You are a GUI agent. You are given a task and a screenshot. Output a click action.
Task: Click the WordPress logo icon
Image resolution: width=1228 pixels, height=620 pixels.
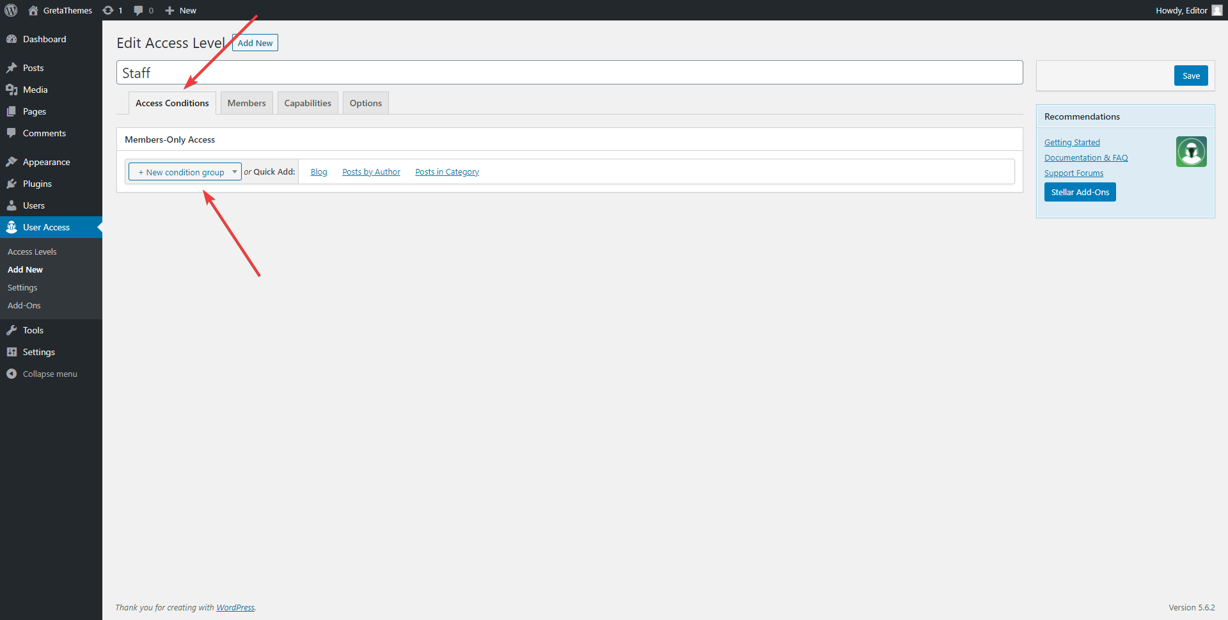11,10
